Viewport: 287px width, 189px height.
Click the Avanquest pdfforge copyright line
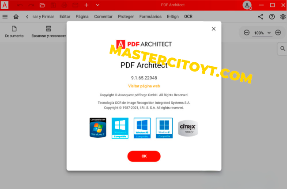144,95
